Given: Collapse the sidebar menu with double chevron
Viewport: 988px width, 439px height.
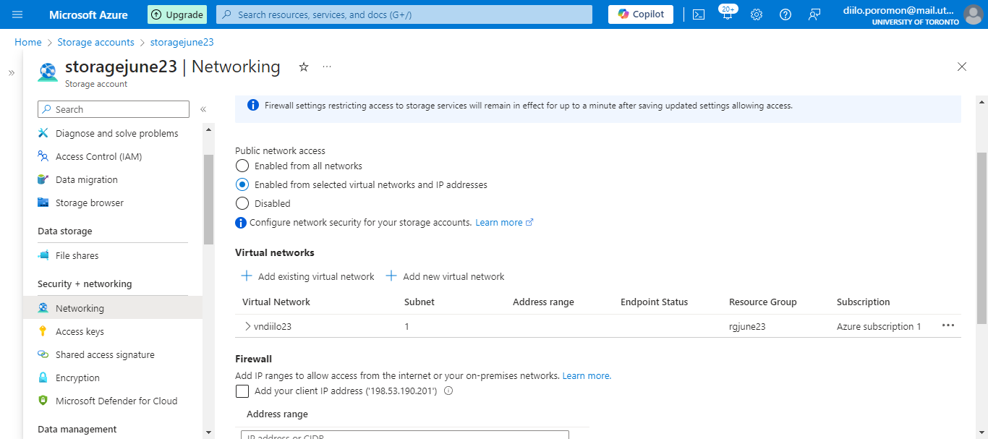Looking at the screenshot, I should (203, 109).
